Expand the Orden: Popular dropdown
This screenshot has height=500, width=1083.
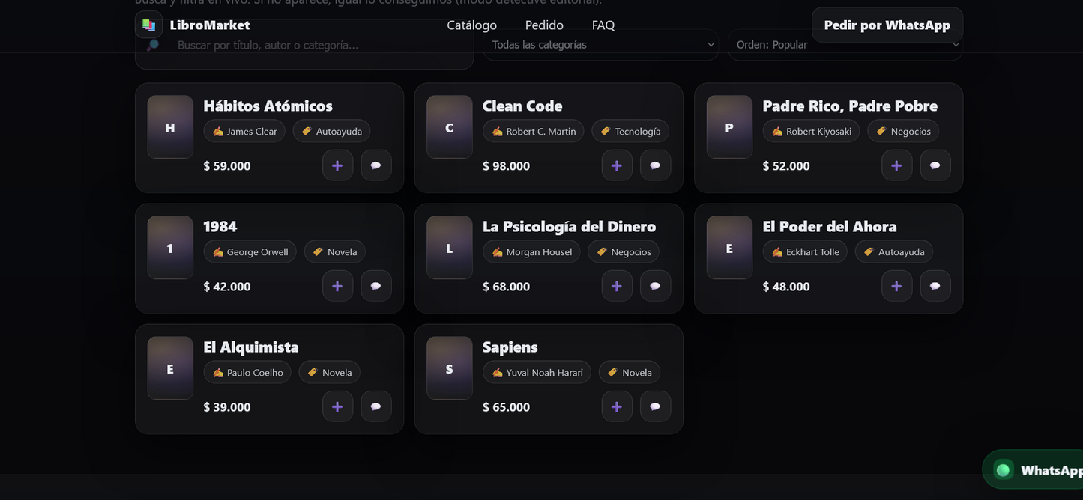845,45
